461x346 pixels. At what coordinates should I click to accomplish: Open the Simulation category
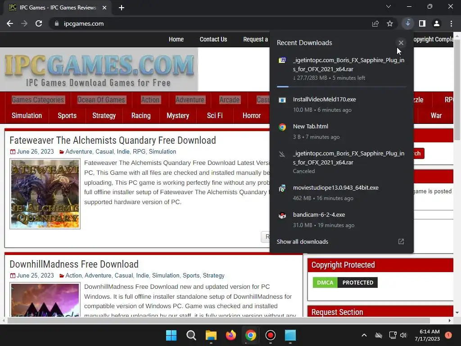[27, 116]
